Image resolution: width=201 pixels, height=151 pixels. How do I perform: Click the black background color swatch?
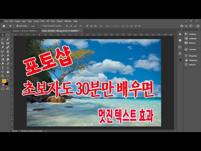[x=7, y=84]
